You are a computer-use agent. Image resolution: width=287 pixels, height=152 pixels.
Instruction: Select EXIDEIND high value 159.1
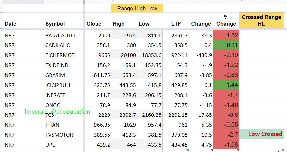tap(124, 65)
